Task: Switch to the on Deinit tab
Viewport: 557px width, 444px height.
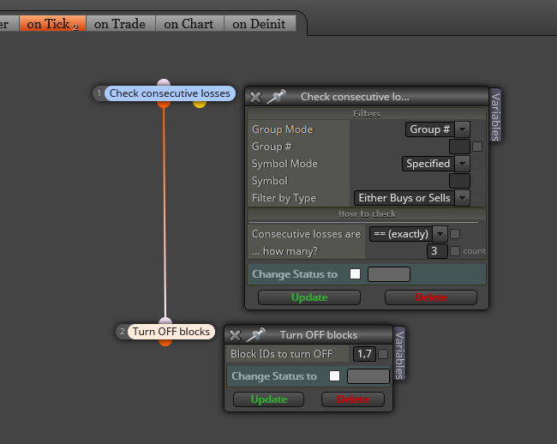Action: click(259, 24)
